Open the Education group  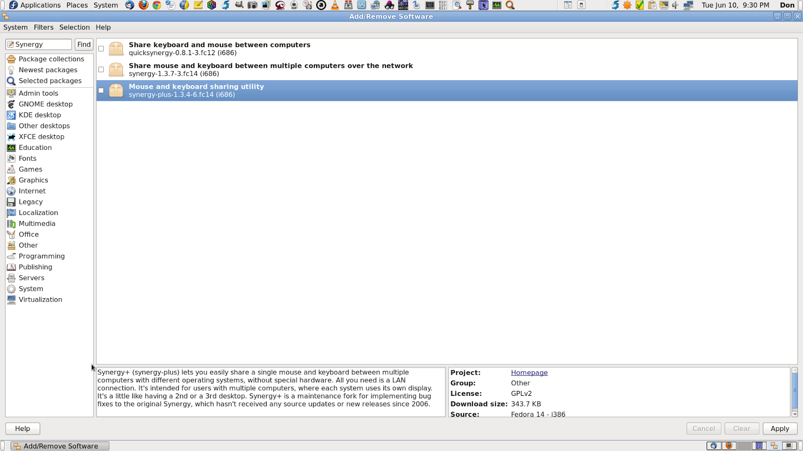click(x=49, y=148)
